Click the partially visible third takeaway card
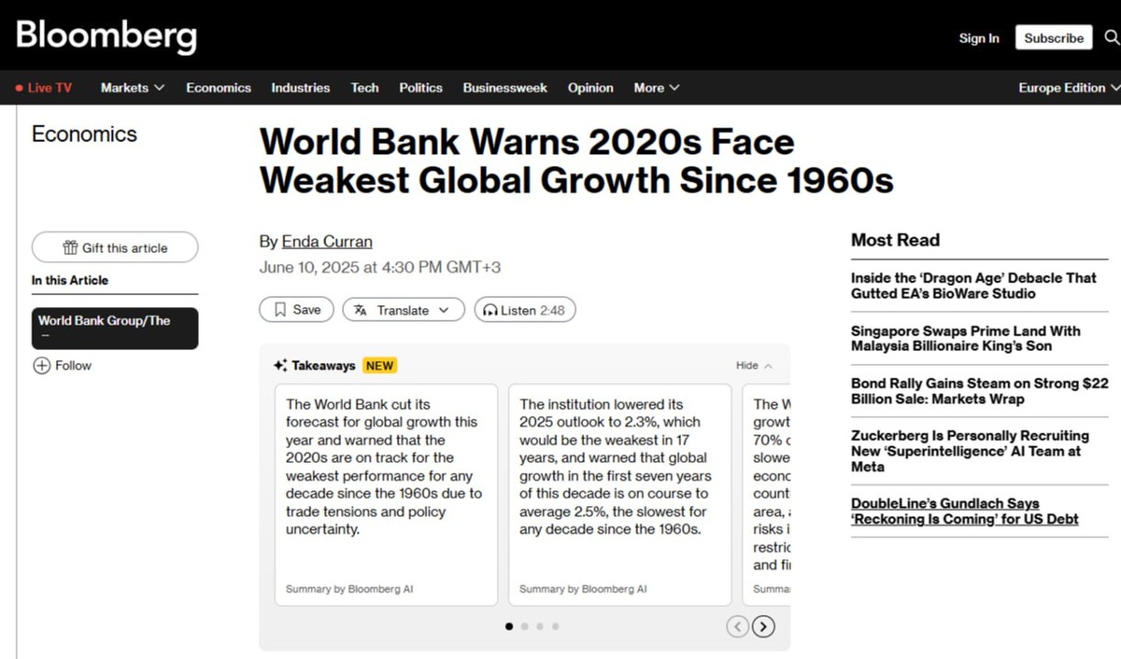Screen dimensions: 1121x659 [767, 495]
